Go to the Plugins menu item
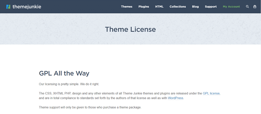This screenshot has height=114, width=261. click(x=144, y=7)
